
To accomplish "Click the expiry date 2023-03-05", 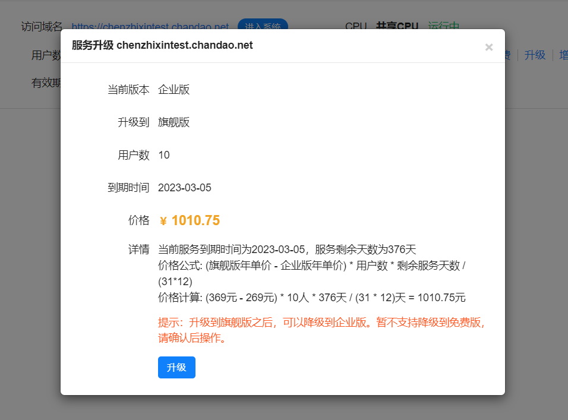I will pyautogui.click(x=184, y=188).
